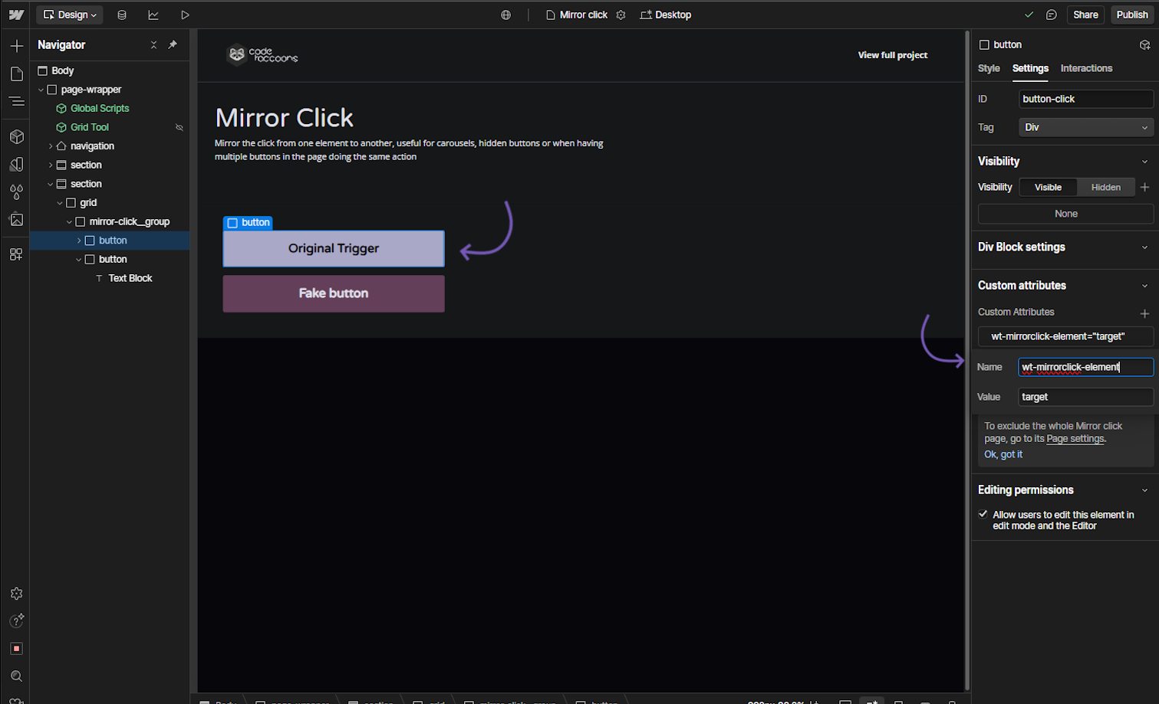Collapse the Custom attributes section
The image size is (1159, 704).
1144,286
